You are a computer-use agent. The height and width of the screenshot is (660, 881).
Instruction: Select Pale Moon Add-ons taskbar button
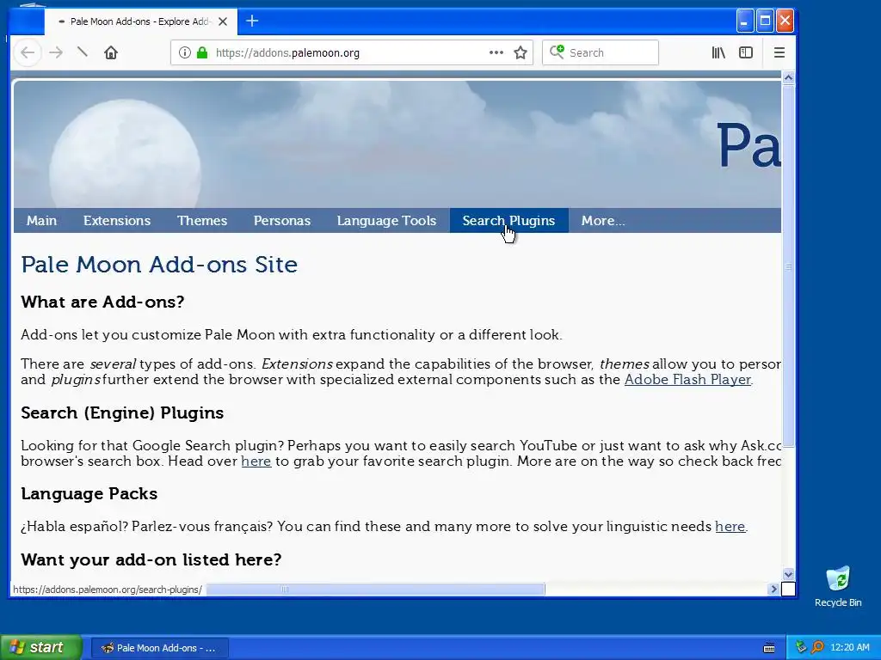tap(159, 648)
